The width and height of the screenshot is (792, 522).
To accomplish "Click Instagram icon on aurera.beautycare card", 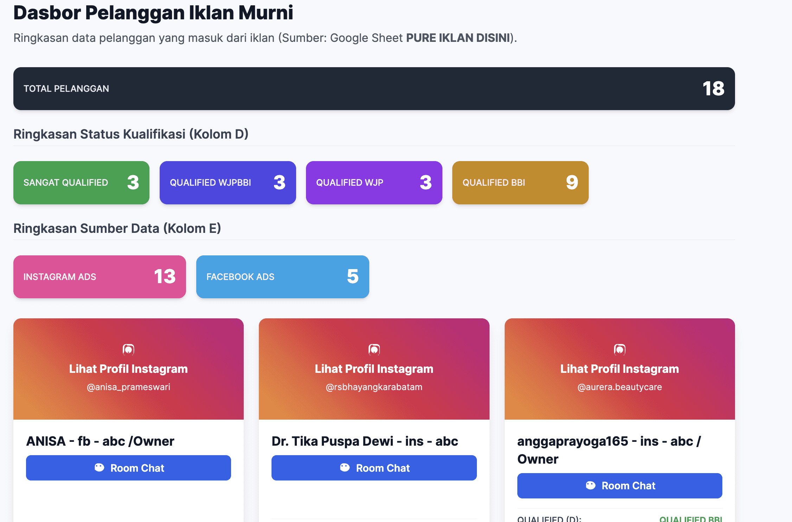I will [619, 349].
